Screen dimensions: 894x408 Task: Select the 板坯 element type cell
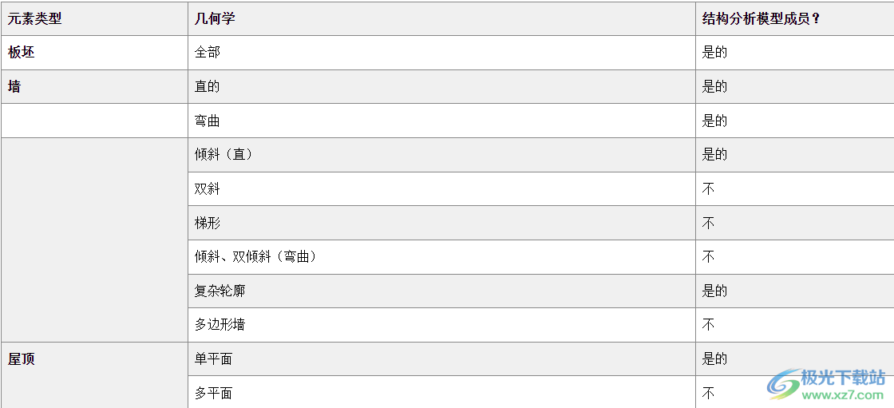coord(22,53)
